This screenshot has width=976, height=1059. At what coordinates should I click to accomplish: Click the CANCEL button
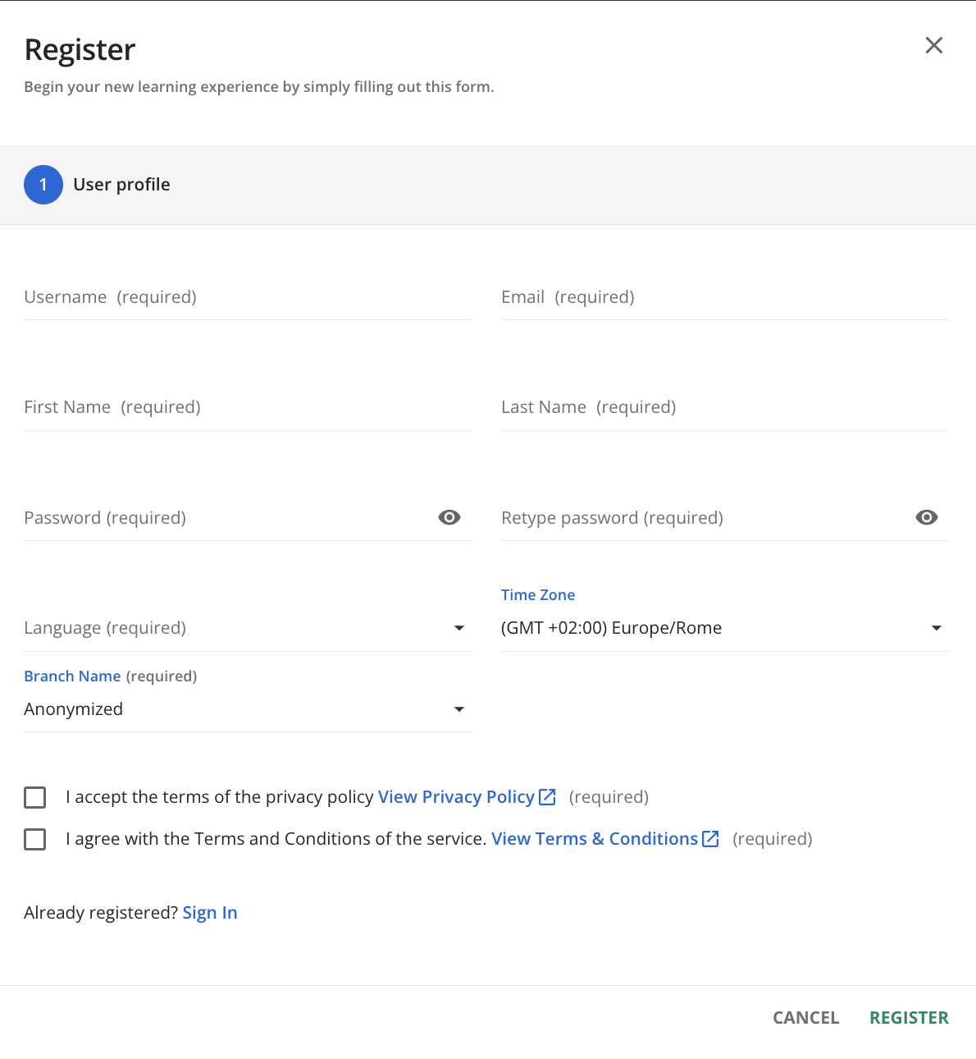tap(806, 1017)
